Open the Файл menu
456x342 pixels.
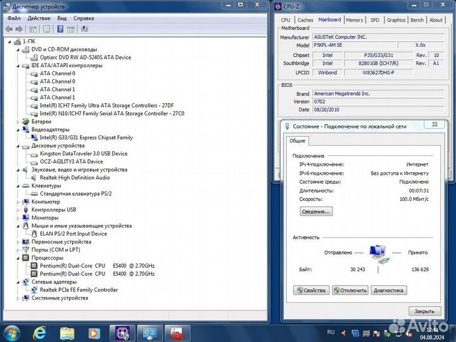14,18
